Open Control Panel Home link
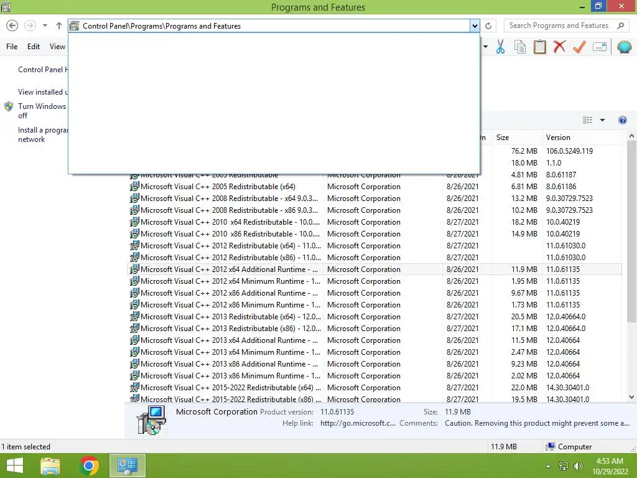Image resolution: width=637 pixels, height=478 pixels. 43,70
